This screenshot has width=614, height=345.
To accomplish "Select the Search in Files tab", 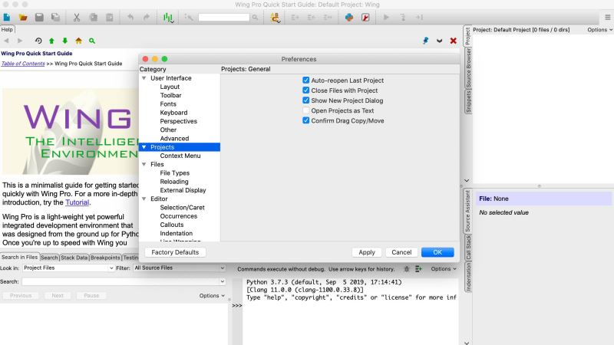I will pyautogui.click(x=20, y=257).
